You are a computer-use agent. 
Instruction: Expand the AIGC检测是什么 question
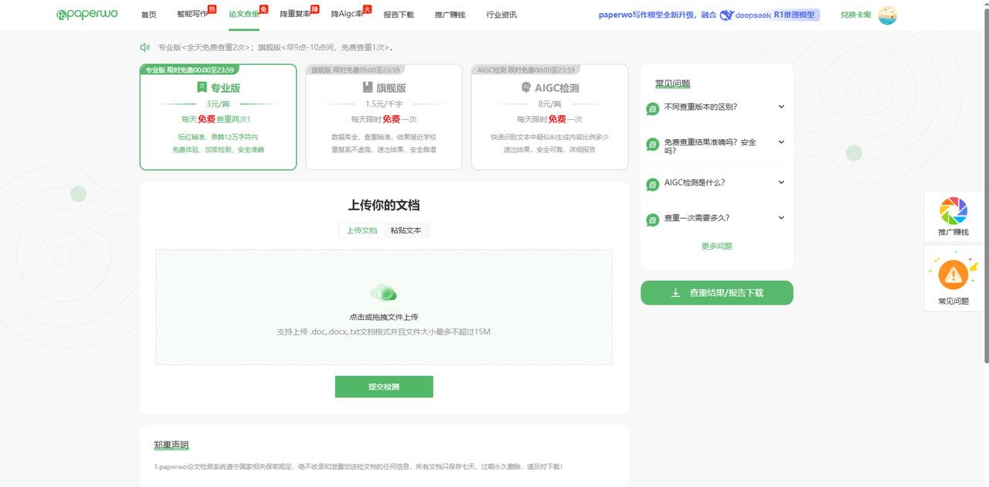pyautogui.click(x=781, y=182)
